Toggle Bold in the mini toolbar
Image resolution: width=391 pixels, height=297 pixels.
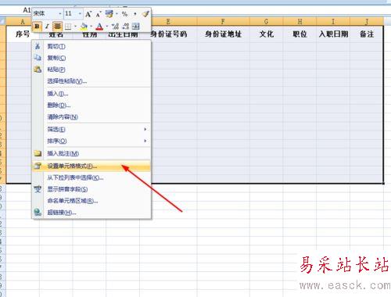pyautogui.click(x=37, y=27)
